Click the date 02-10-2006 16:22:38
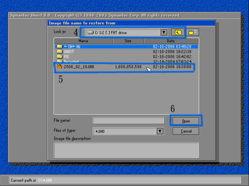Image resolution: width=249 pixels, height=186 pixels. click(x=172, y=52)
